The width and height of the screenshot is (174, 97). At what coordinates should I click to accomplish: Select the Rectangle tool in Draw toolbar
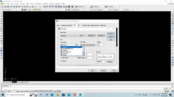[1, 23]
